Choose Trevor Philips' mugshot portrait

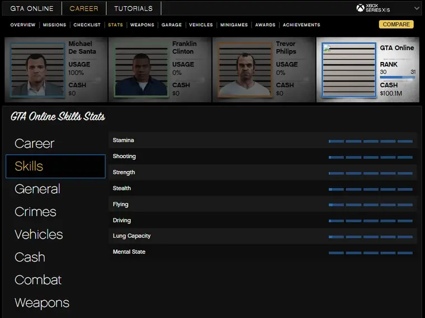click(x=244, y=70)
